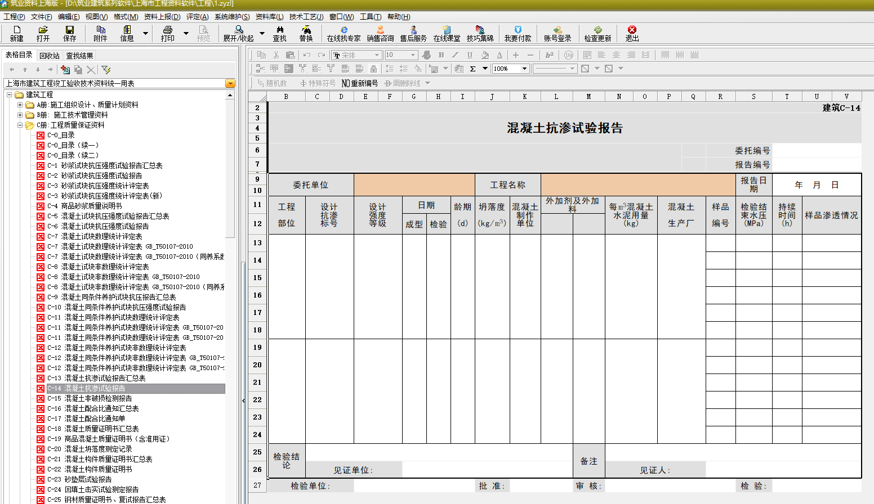The width and height of the screenshot is (874, 504).
Task: Open 售后服务 after-sales service
Action: pyautogui.click(x=413, y=34)
